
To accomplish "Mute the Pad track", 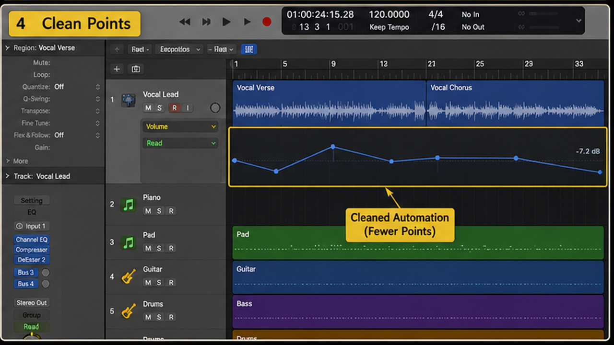I will [x=148, y=248].
